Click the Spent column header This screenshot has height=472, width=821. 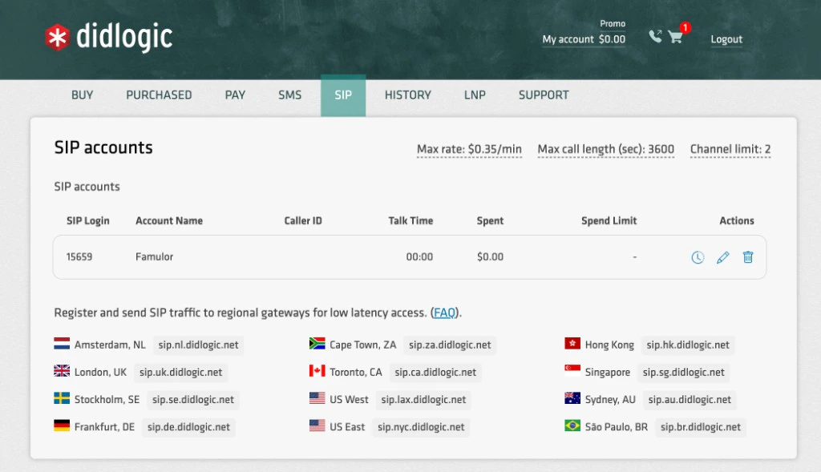[x=490, y=221]
